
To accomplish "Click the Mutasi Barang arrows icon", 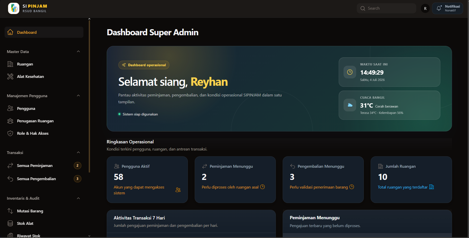I will 10,211.
